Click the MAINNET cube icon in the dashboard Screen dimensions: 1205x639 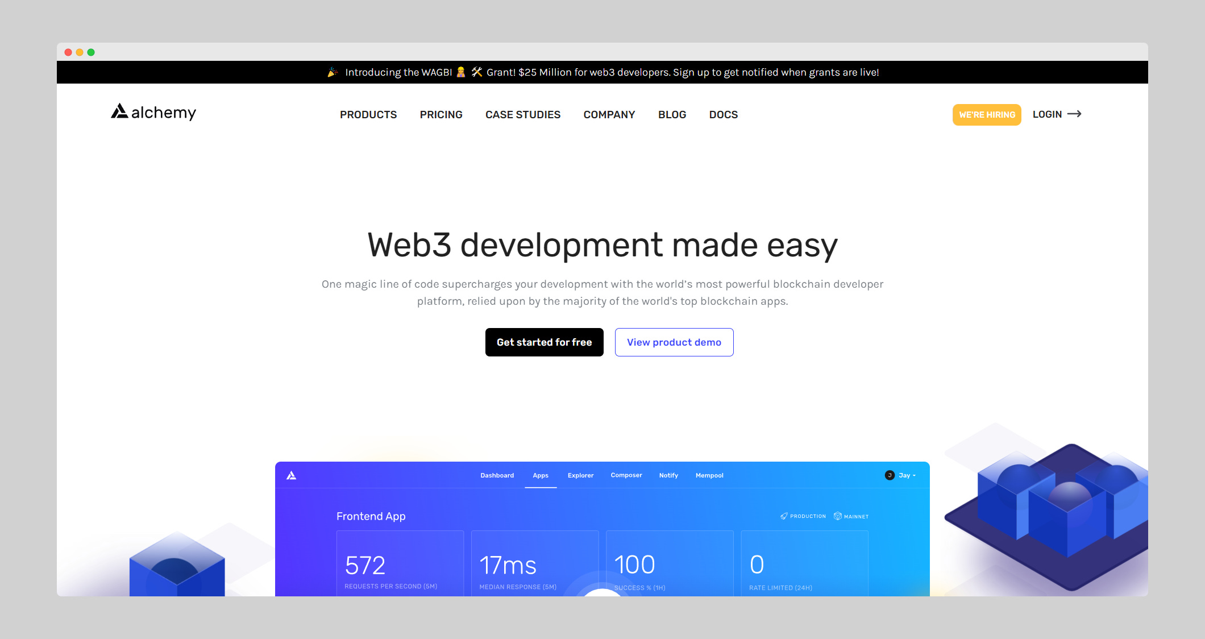click(838, 516)
